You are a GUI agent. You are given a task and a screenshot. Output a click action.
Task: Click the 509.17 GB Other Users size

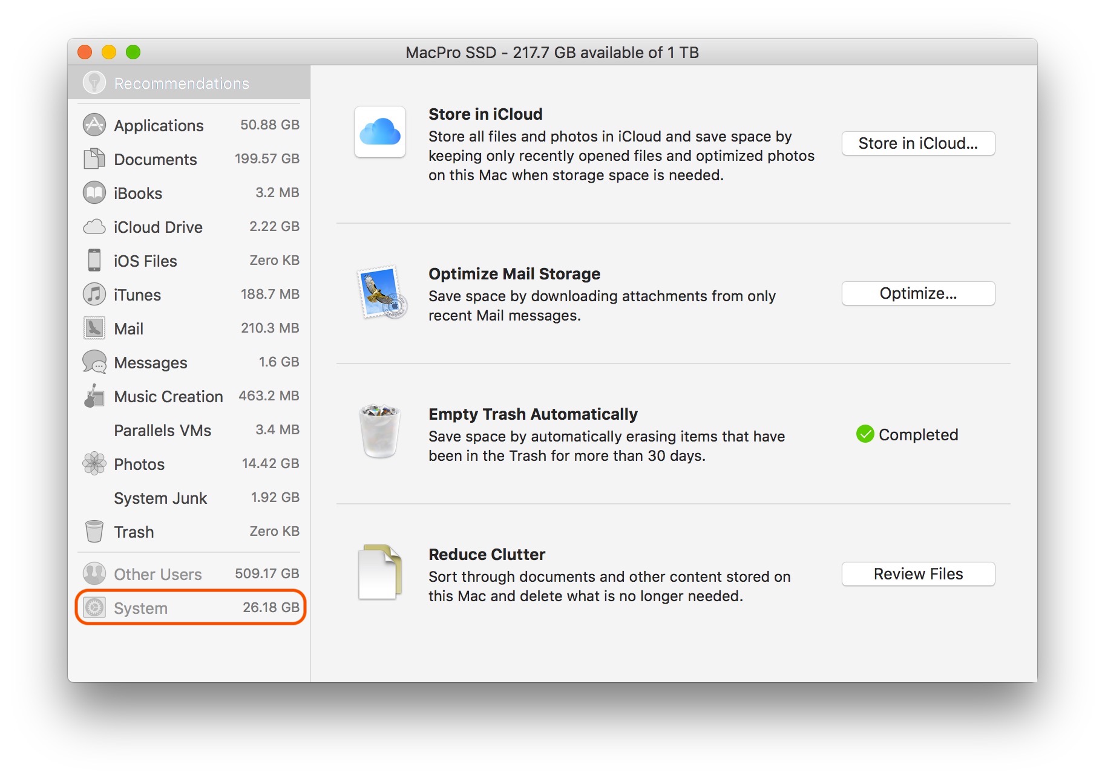click(x=267, y=573)
